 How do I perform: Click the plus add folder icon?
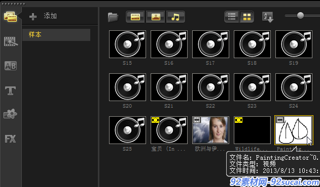pyautogui.click(x=33, y=17)
